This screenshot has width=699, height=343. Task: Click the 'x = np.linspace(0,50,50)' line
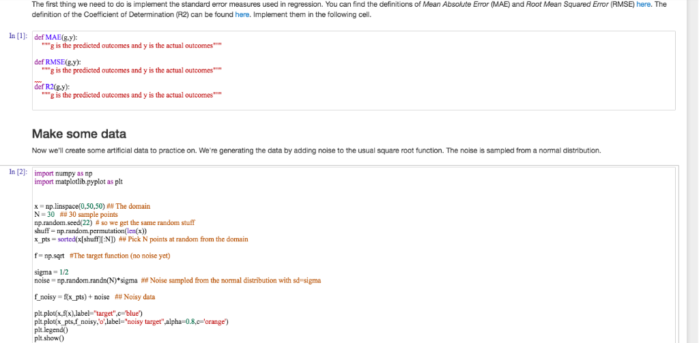(92, 206)
